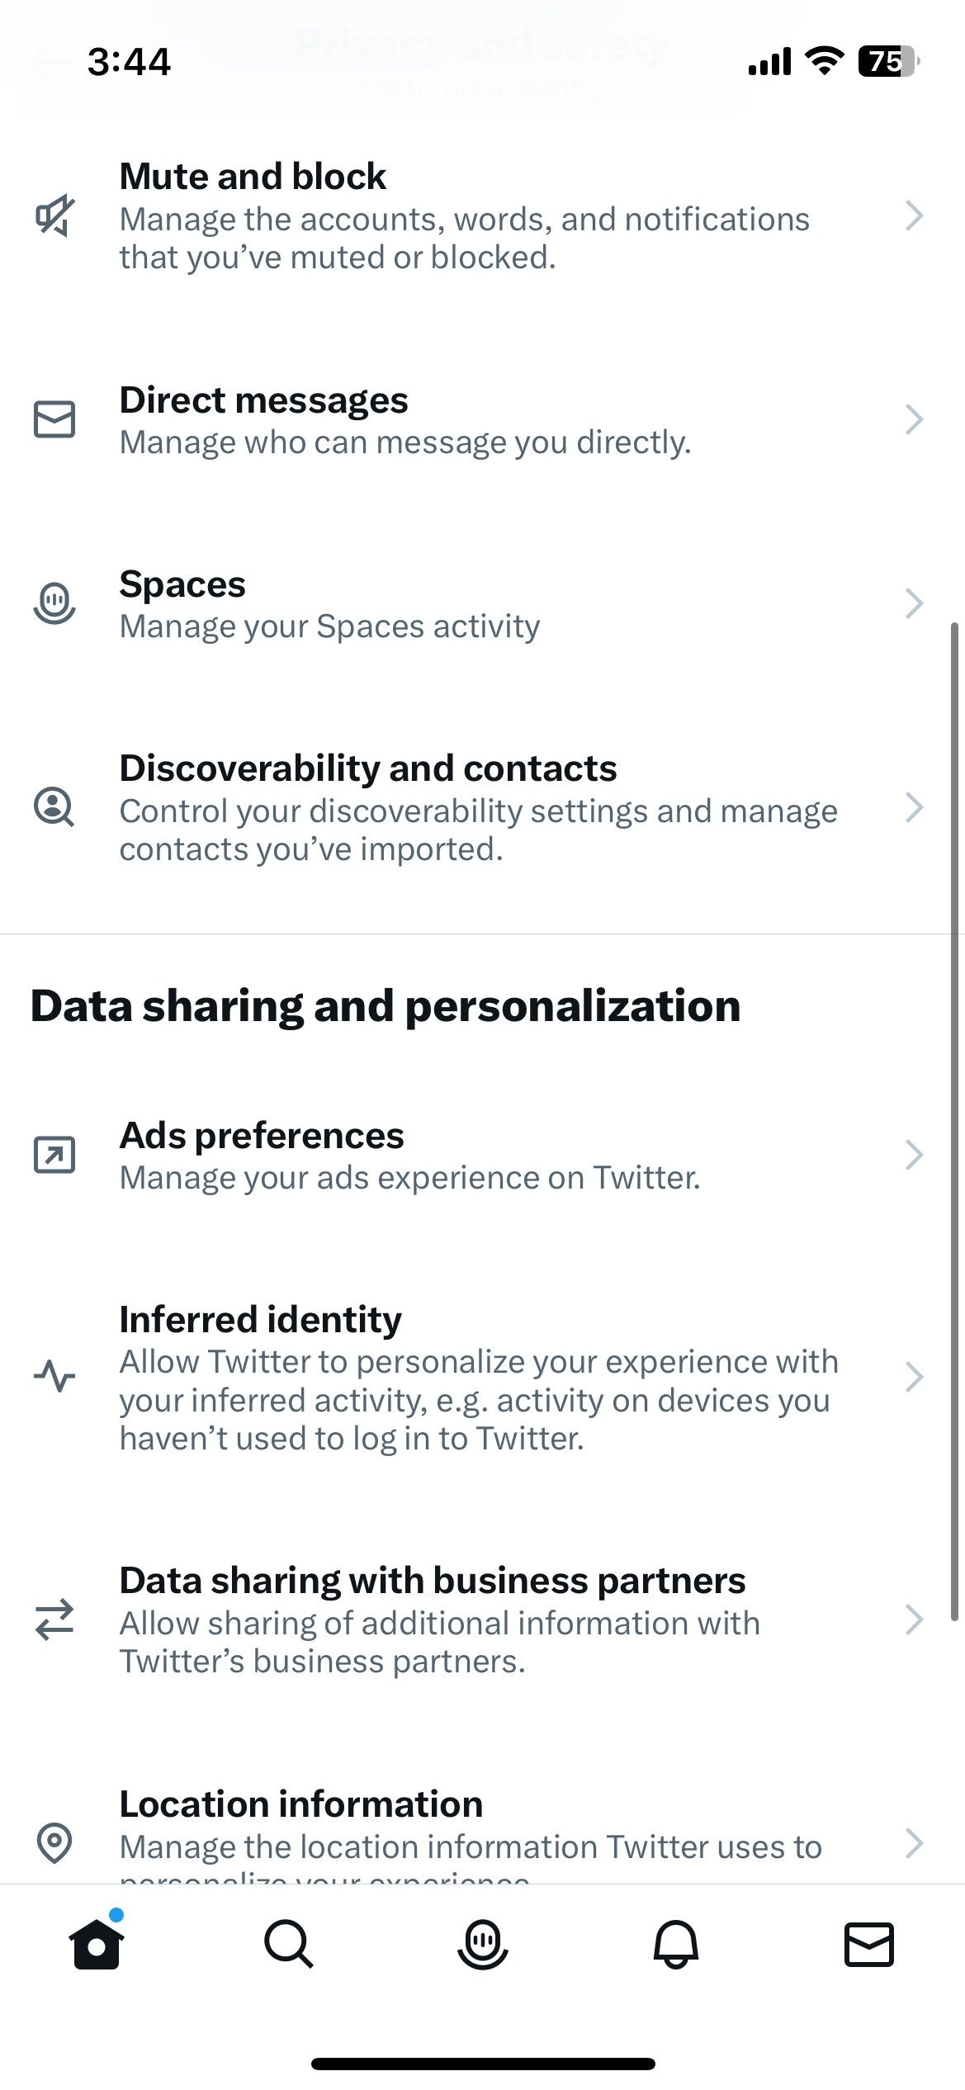
Task: Tap the Spaces microphone icon in list
Action: 54,603
